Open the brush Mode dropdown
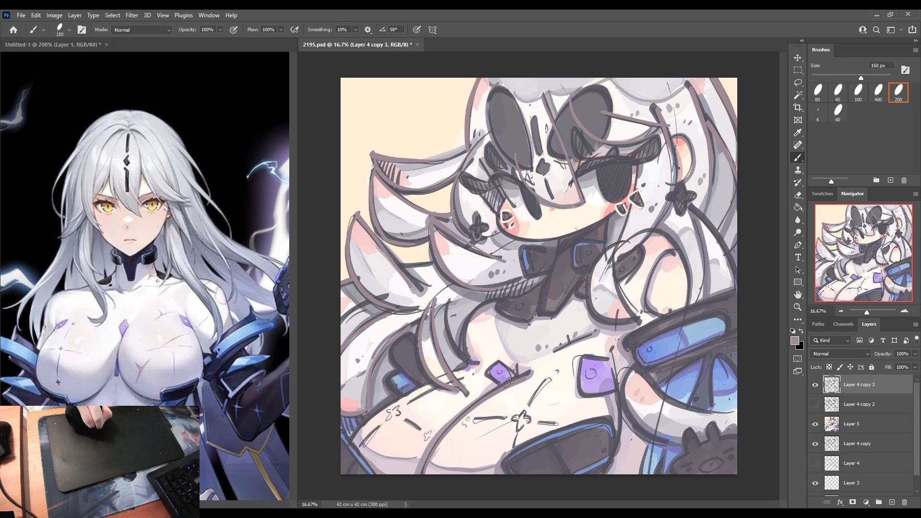The height and width of the screenshot is (518, 921). point(142,30)
